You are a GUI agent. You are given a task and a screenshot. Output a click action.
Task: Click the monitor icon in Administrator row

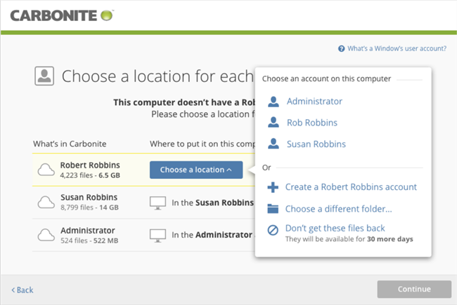157,236
